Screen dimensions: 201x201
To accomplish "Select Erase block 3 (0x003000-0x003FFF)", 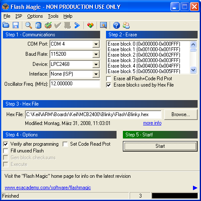I will (x=144, y=60).
